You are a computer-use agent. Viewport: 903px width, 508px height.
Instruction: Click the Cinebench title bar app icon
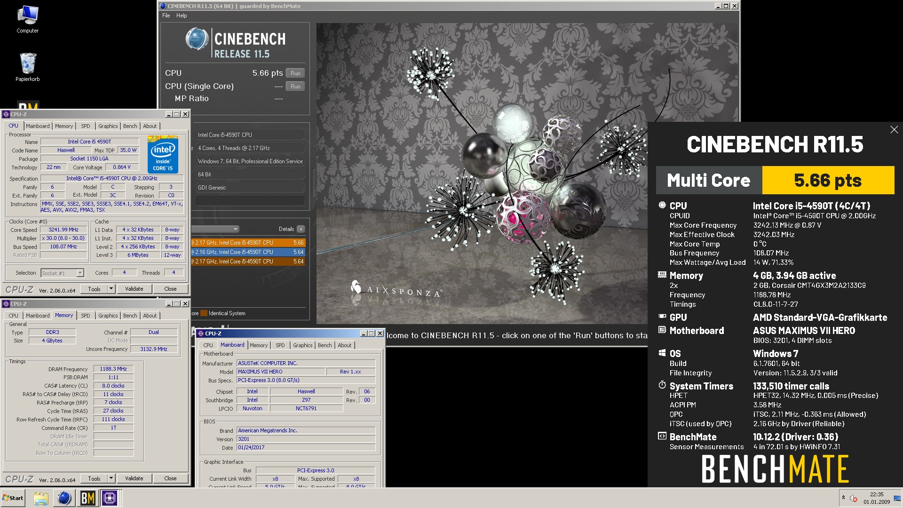point(163,6)
